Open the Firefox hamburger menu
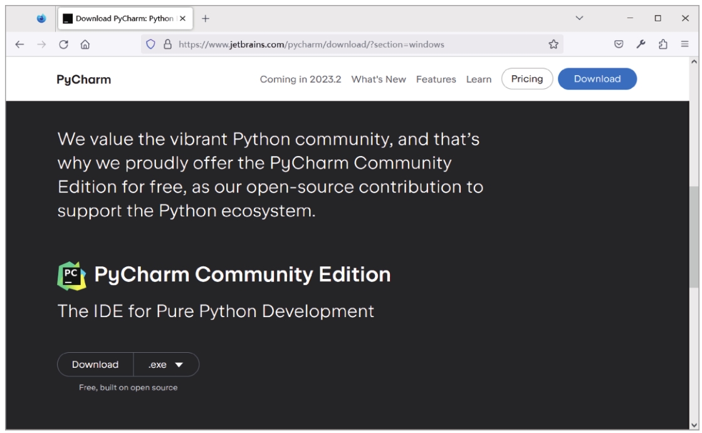 pyautogui.click(x=684, y=44)
